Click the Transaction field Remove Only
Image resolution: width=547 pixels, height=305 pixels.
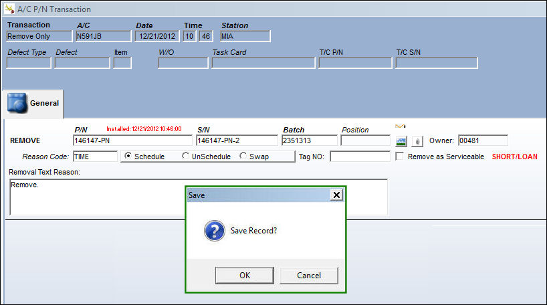[39, 36]
